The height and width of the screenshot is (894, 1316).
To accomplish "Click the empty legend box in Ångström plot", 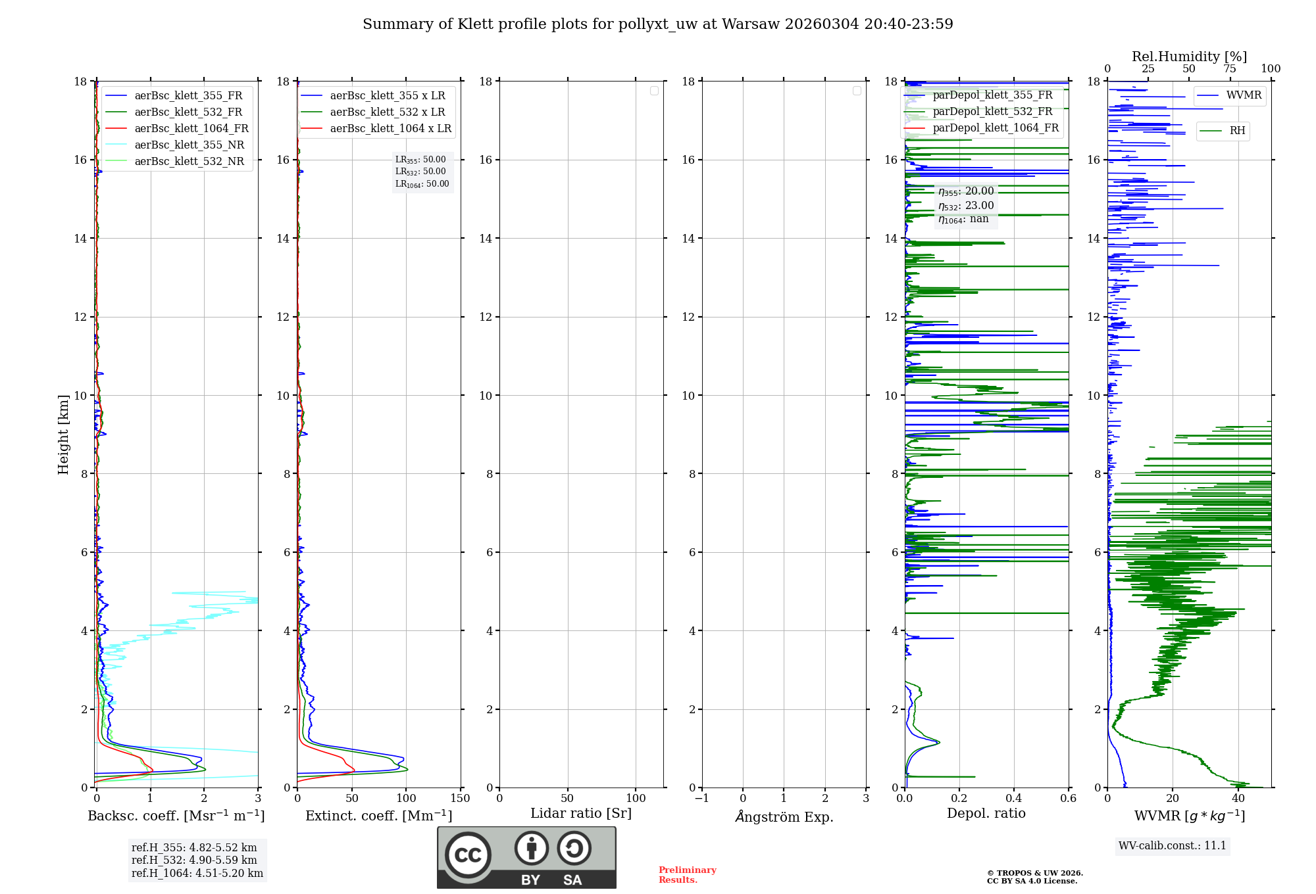I will point(857,91).
